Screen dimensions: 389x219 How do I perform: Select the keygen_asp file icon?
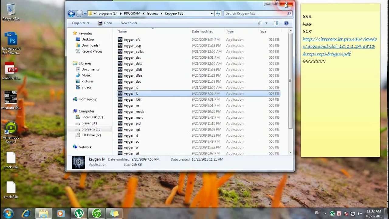(120, 46)
